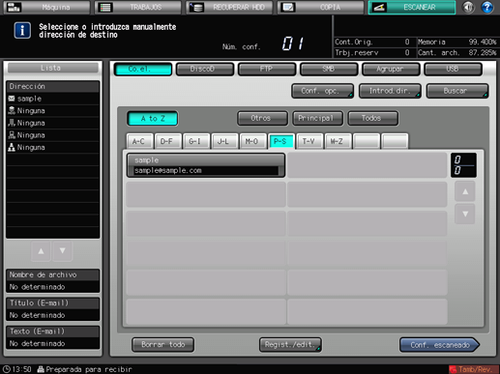Viewport: 500px width, 374px height.
Task: Click the TRABAJOS list icon
Action: [x=105, y=8]
